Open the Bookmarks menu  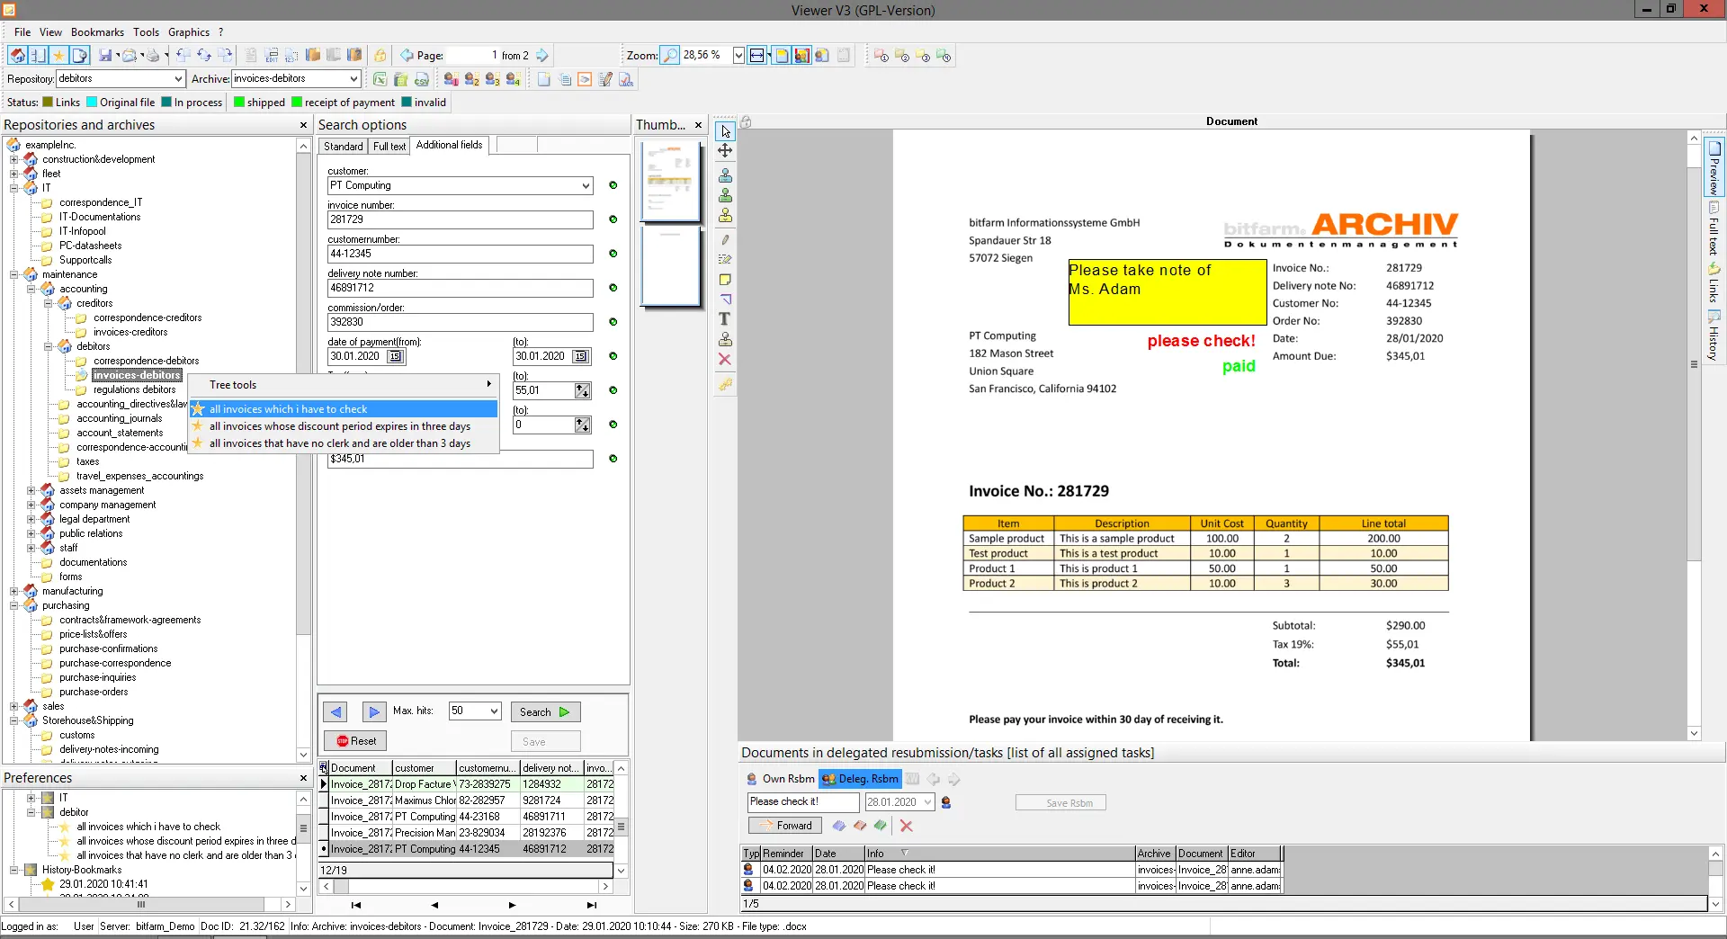click(x=97, y=32)
